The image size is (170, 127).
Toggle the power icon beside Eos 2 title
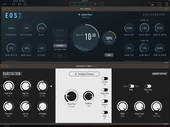click(x=93, y=9)
